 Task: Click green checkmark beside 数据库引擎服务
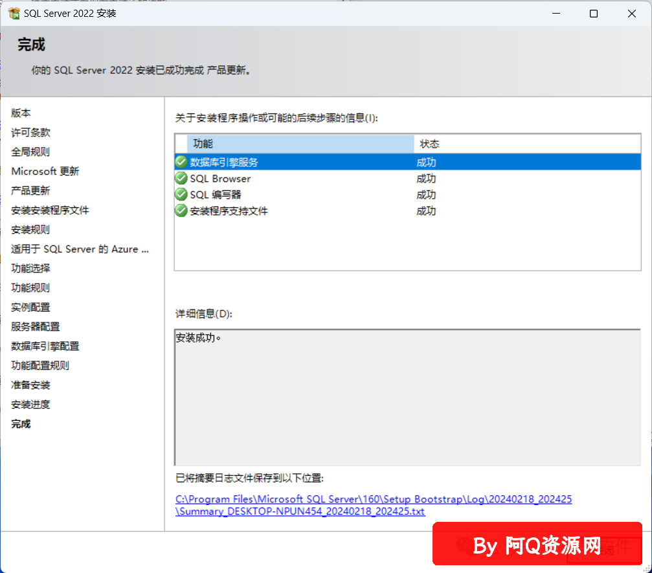181,162
